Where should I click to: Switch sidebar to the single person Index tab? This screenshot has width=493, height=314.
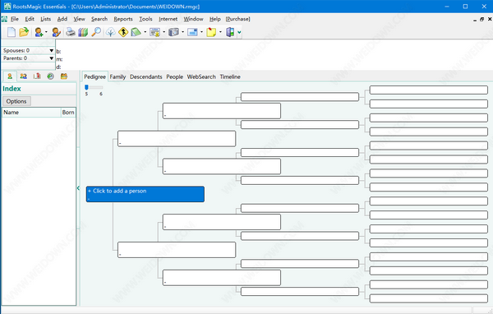pyautogui.click(x=10, y=76)
